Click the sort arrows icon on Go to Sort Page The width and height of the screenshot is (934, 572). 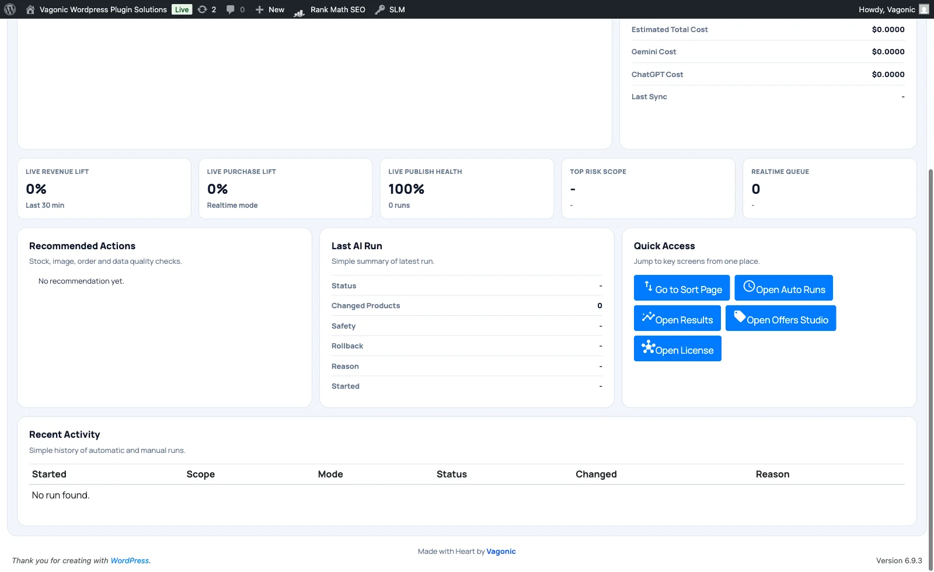(x=648, y=286)
